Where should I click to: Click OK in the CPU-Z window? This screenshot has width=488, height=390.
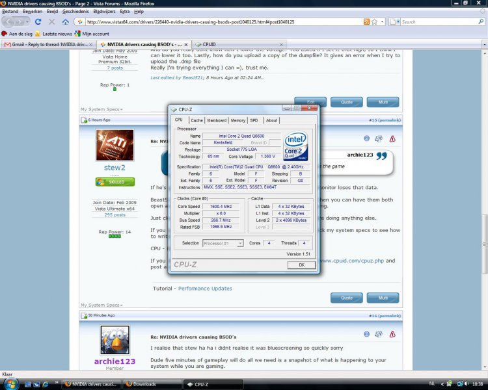(x=301, y=265)
